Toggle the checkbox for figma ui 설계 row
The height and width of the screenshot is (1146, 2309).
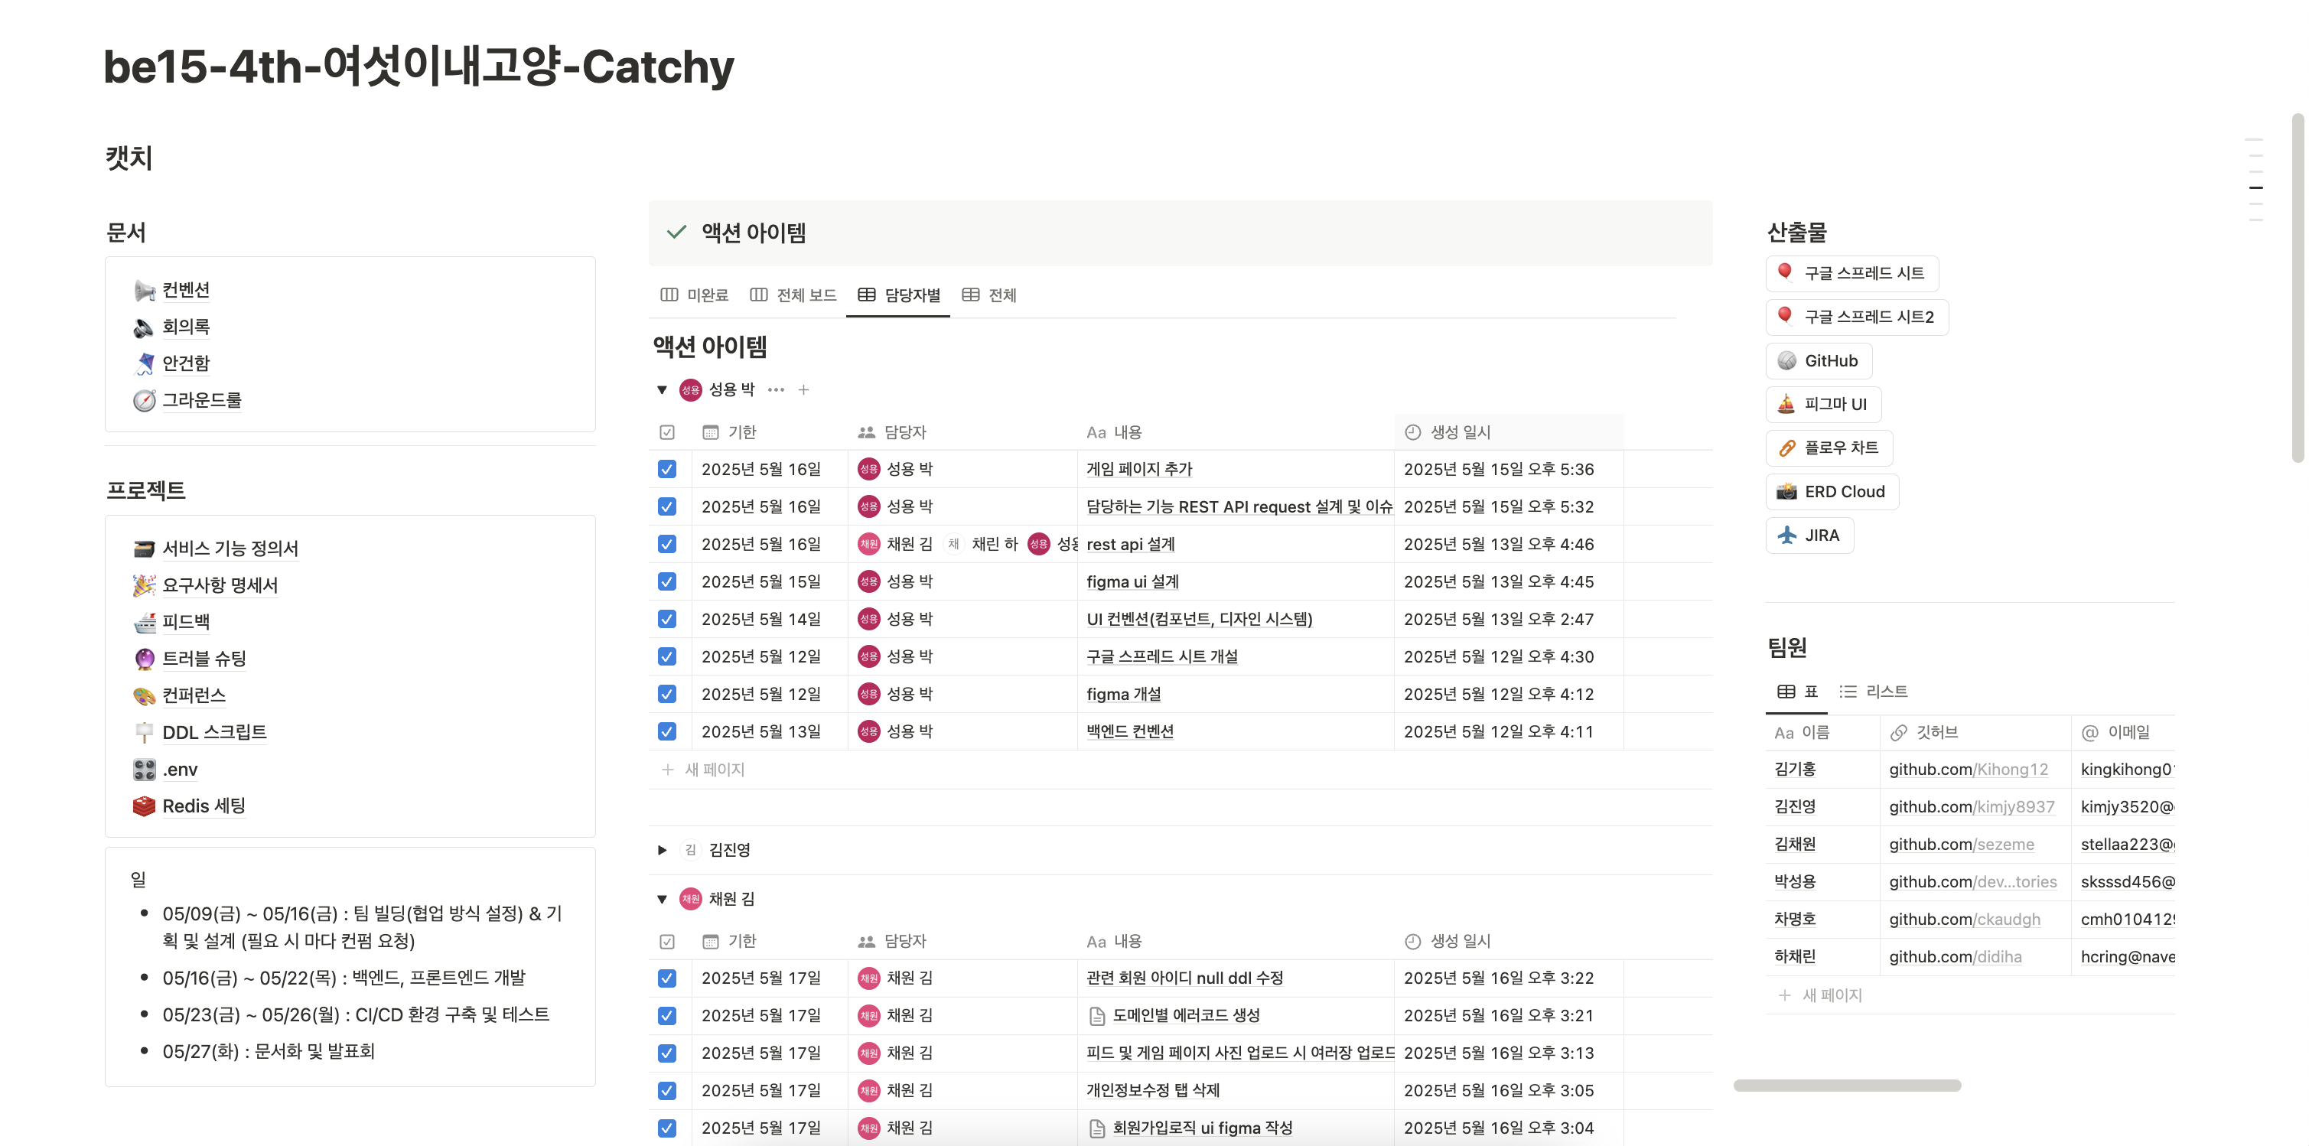click(x=667, y=581)
